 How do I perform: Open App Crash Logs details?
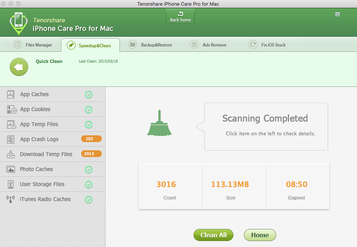click(x=53, y=139)
